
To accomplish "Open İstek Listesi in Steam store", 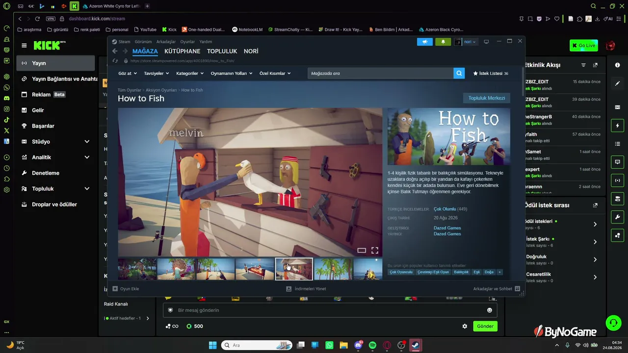I will pos(491,73).
